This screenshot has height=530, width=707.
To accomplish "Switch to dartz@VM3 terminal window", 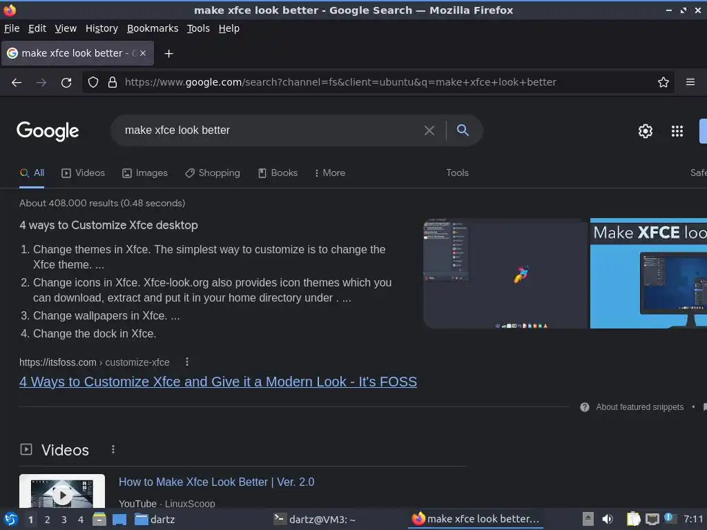I will point(315,519).
